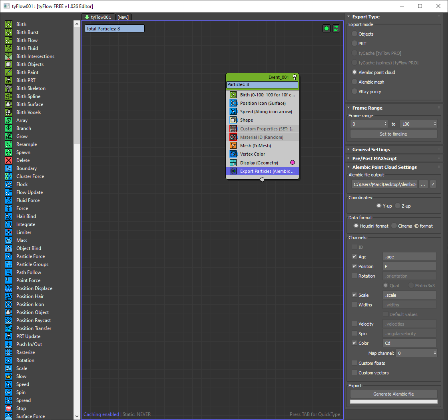Choose Alembic mesh export mode
Viewport: 448px width, 420px height.
[354, 82]
